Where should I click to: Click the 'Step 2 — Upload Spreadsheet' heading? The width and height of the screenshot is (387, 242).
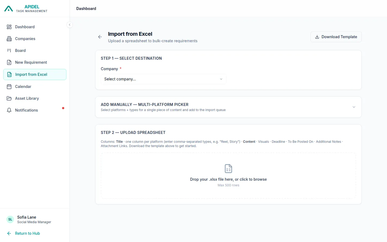(x=133, y=133)
